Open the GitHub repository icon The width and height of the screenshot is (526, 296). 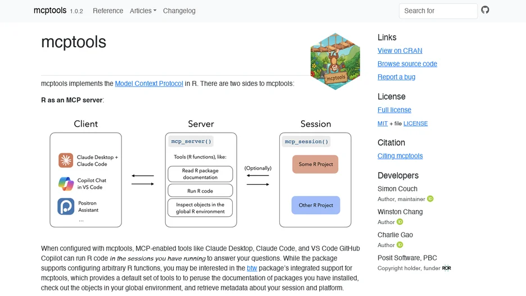click(x=485, y=10)
